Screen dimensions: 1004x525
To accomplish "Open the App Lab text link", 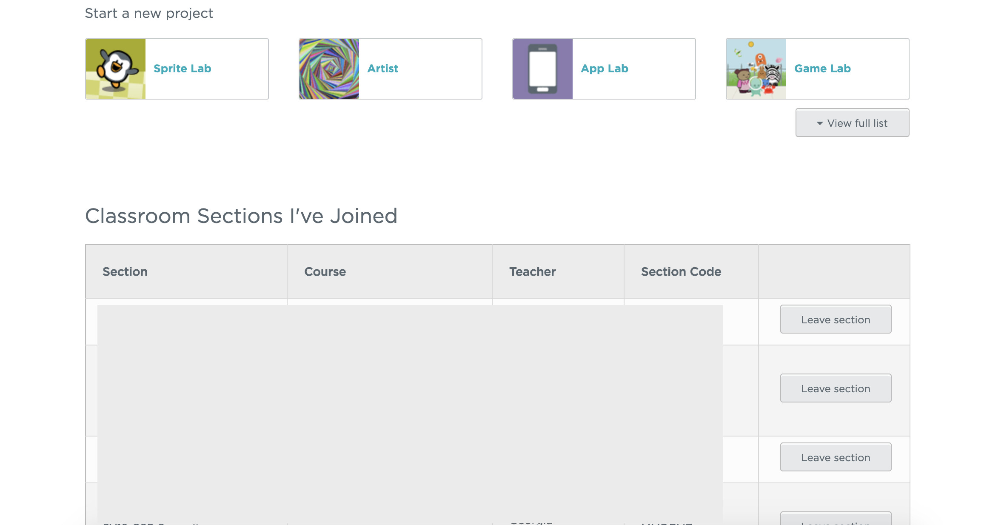I will (604, 68).
